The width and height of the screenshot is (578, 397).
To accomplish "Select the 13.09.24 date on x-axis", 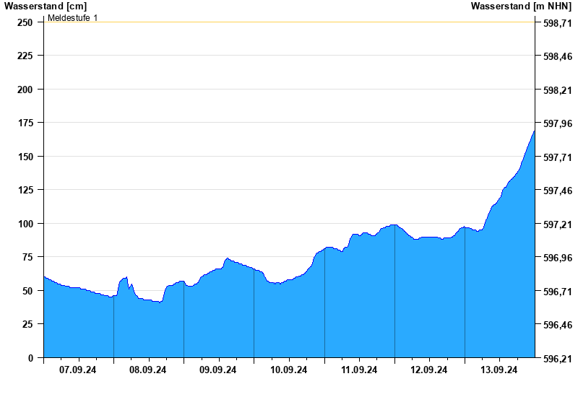I will pyautogui.click(x=499, y=370).
